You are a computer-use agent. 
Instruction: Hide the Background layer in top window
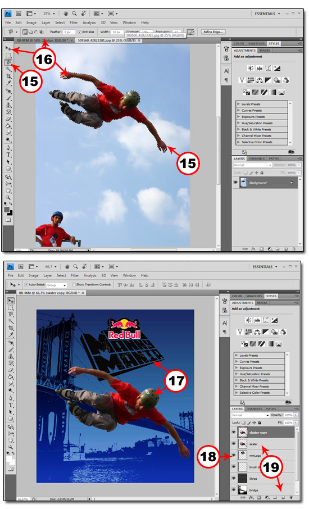(x=235, y=183)
